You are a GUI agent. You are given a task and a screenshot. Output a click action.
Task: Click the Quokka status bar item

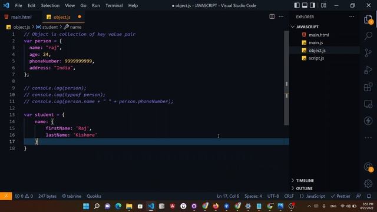point(94,196)
